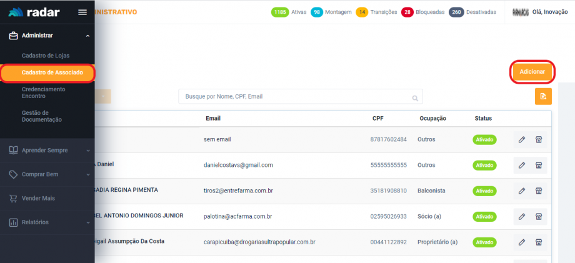Image resolution: width=575 pixels, height=263 pixels.
Task: Edit the palotina@acfarma.com.br associate row
Action: point(522,217)
